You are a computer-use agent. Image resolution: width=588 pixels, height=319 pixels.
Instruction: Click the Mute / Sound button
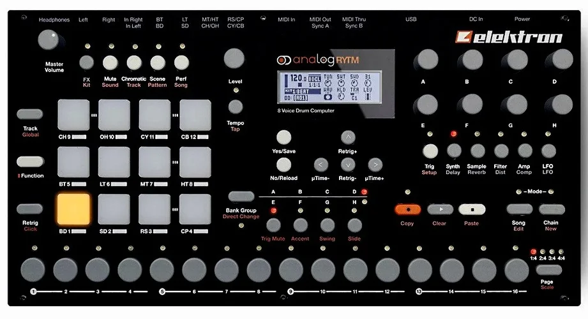click(x=110, y=63)
